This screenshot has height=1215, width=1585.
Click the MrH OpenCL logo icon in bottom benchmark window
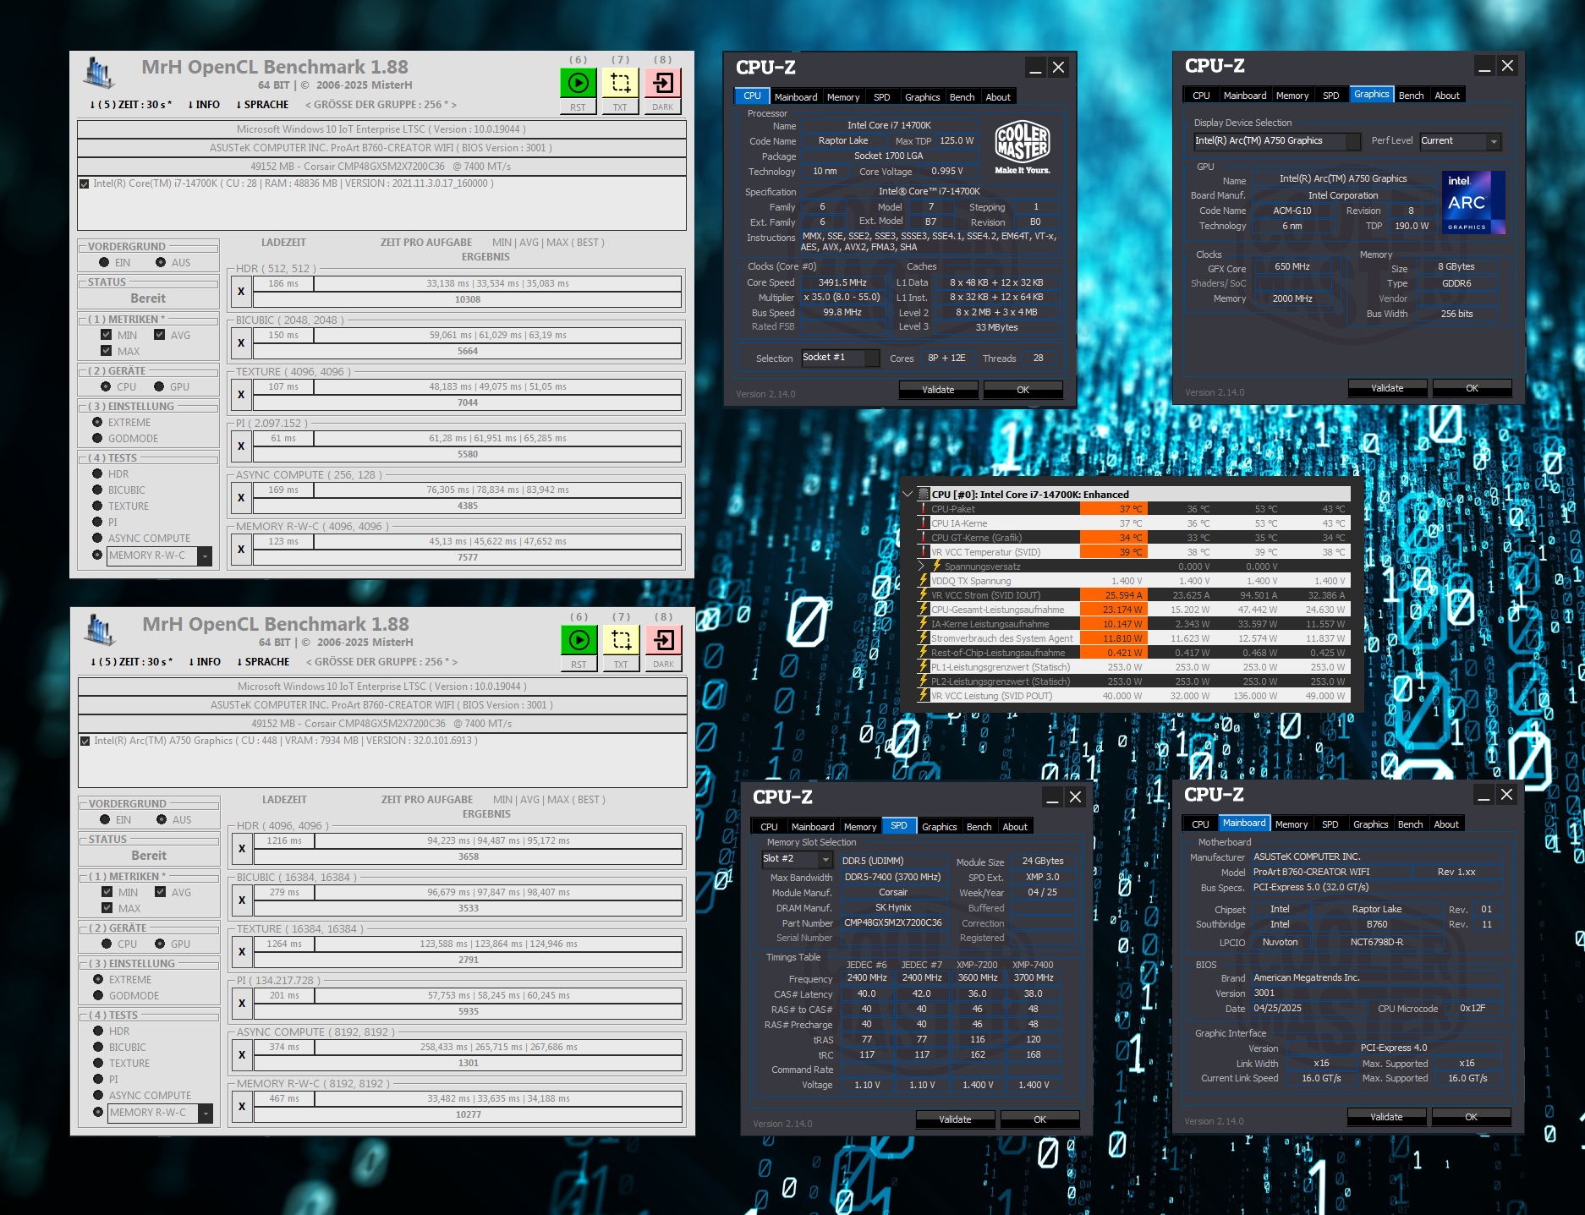tap(99, 630)
